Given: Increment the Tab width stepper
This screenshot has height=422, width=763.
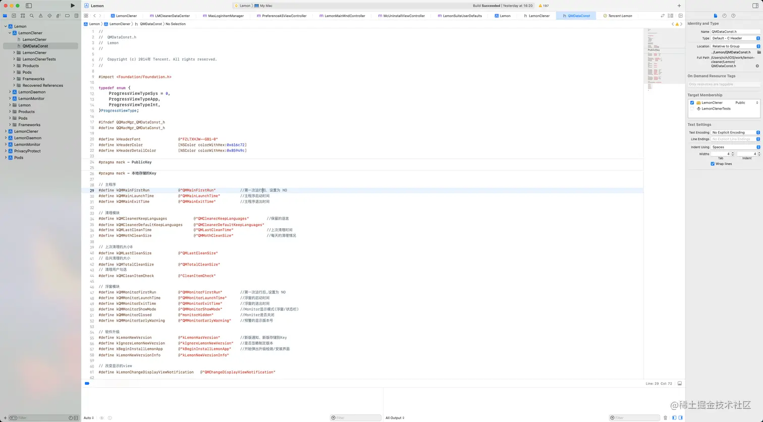Looking at the screenshot, I should [733, 152].
